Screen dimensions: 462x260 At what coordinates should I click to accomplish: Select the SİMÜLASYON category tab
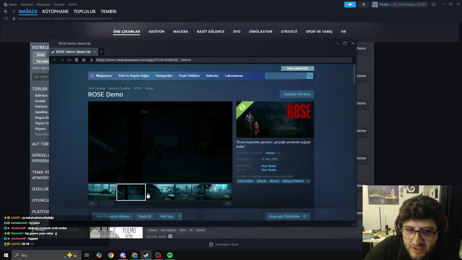(x=261, y=31)
